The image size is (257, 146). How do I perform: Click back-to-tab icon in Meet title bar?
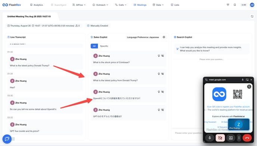tap(247, 80)
